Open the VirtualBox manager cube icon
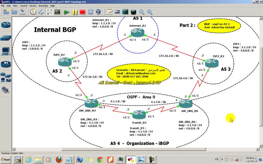Image resolution: width=263 pixels, height=164 pixels. coord(99,12)
